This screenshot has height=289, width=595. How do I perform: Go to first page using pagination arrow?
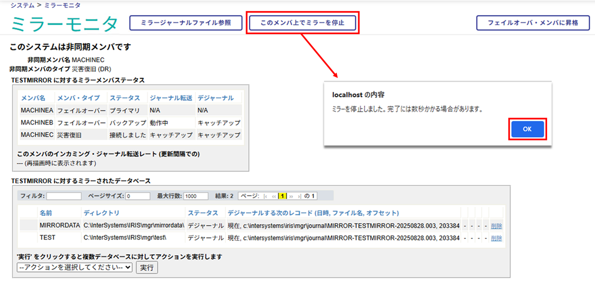pos(266,196)
